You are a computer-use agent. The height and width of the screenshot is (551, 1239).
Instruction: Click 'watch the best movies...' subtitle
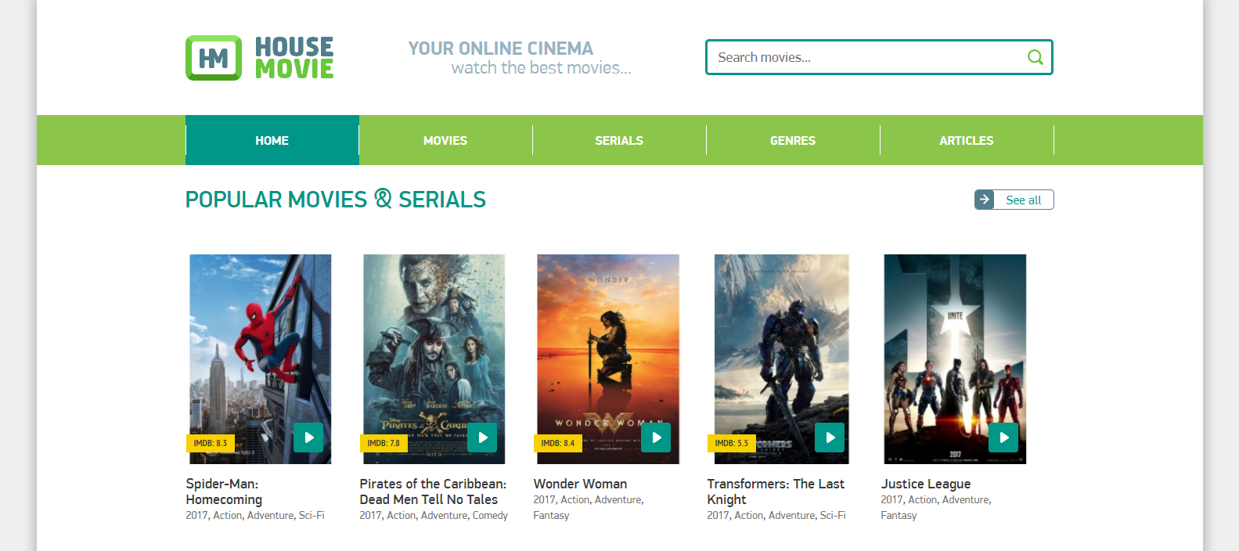point(542,68)
